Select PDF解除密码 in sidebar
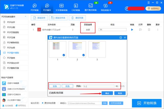This screenshot has height=109, width=164. click(14, 42)
